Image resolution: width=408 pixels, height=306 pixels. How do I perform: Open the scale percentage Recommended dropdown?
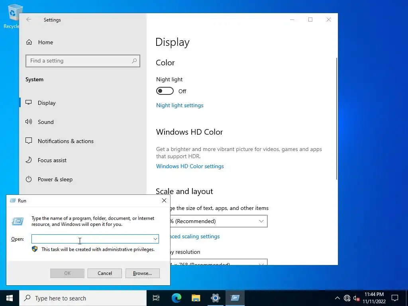219,221
